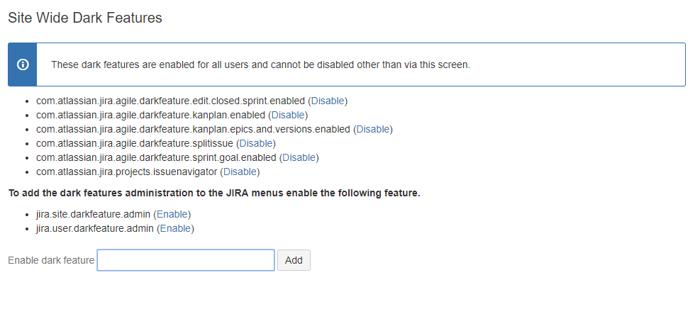Enable jira.user.darkfeature.admin
Image resolution: width=695 pixels, height=314 pixels.
176,228
